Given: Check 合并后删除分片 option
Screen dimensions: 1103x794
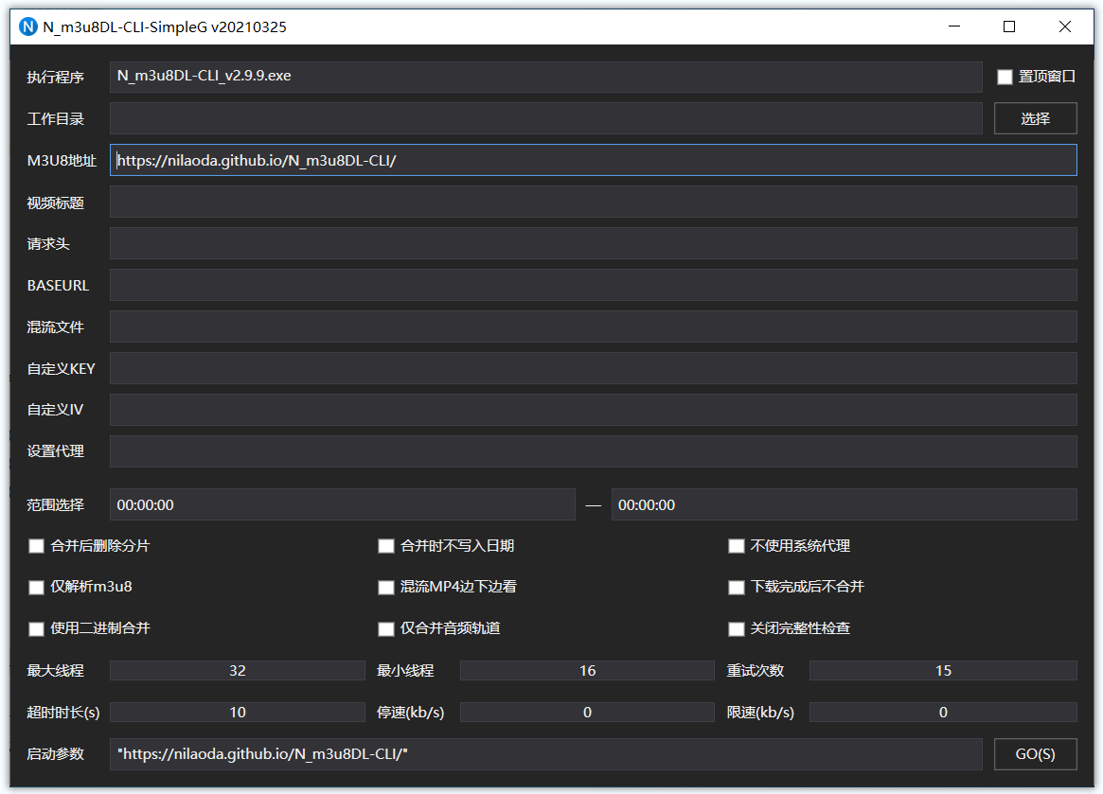Looking at the screenshot, I should 36,546.
